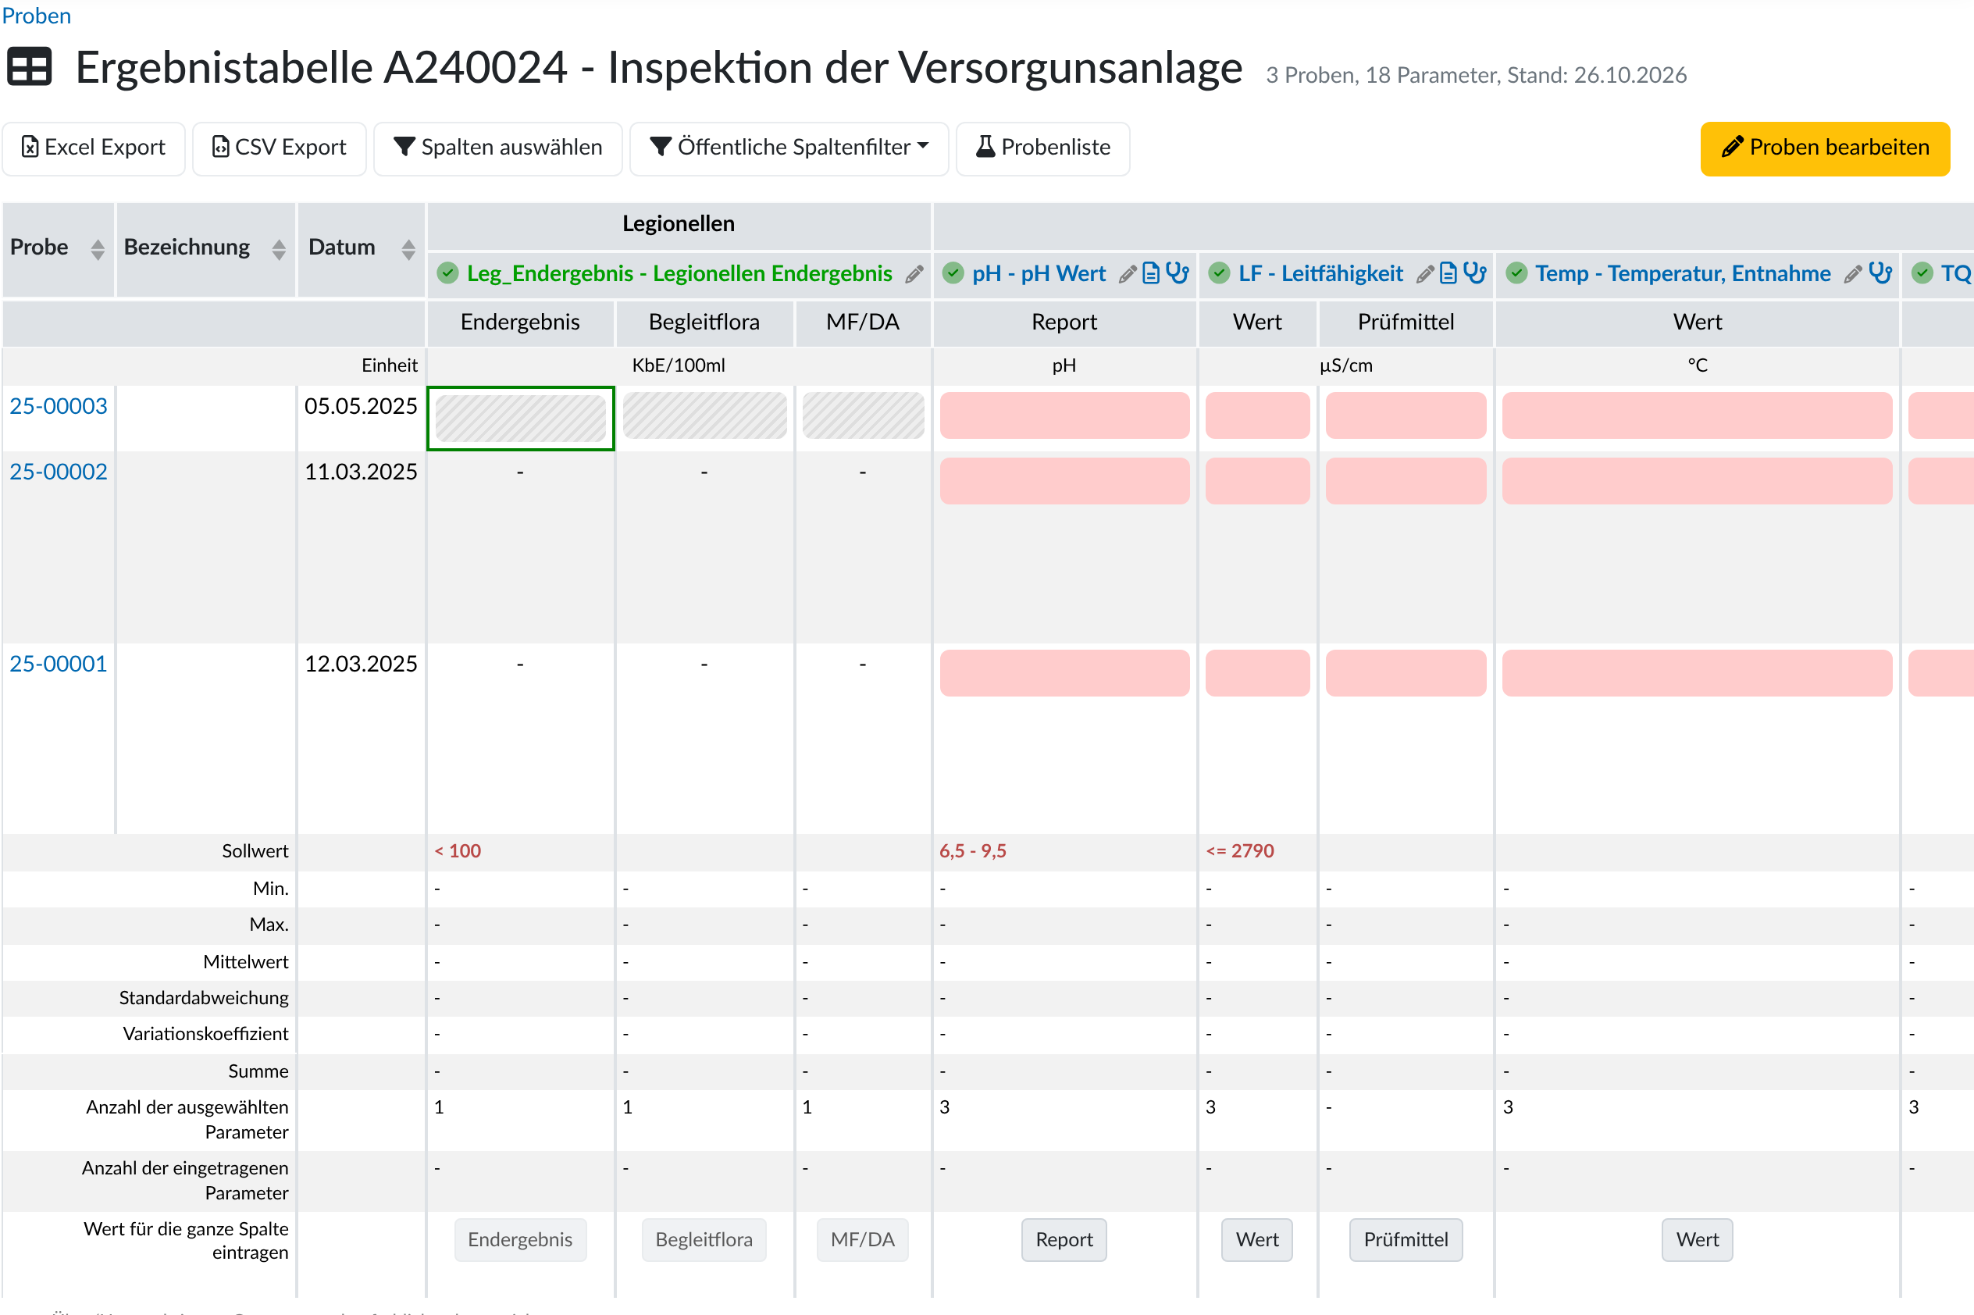
Task: Click Report fill-column button at bottom
Action: point(1064,1239)
